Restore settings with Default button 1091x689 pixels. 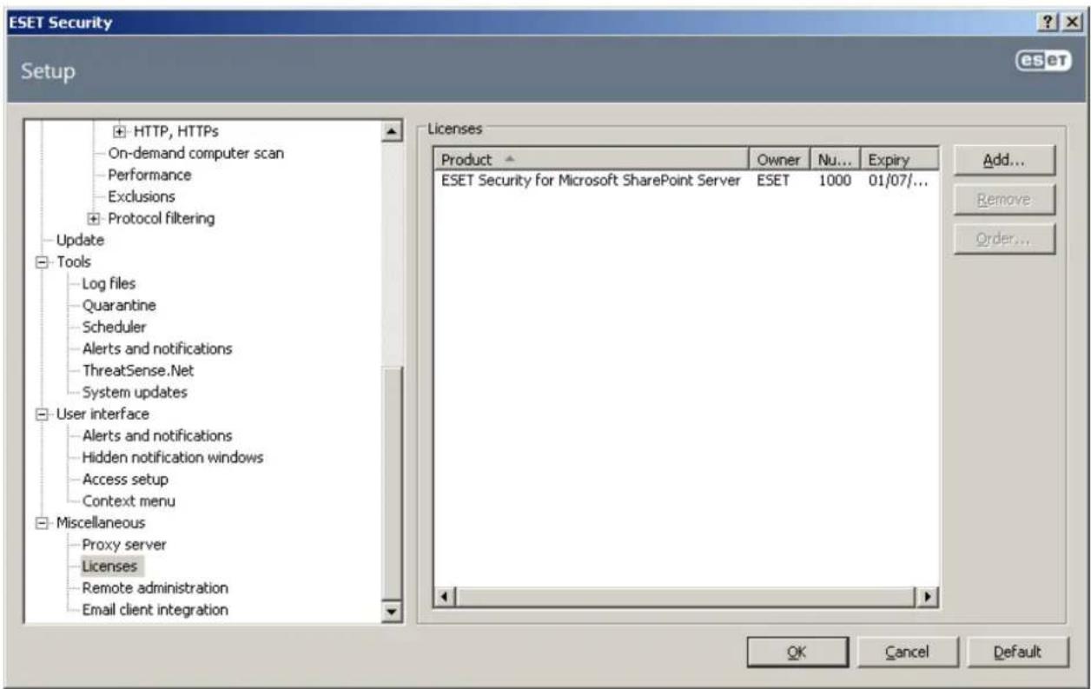tap(1016, 652)
